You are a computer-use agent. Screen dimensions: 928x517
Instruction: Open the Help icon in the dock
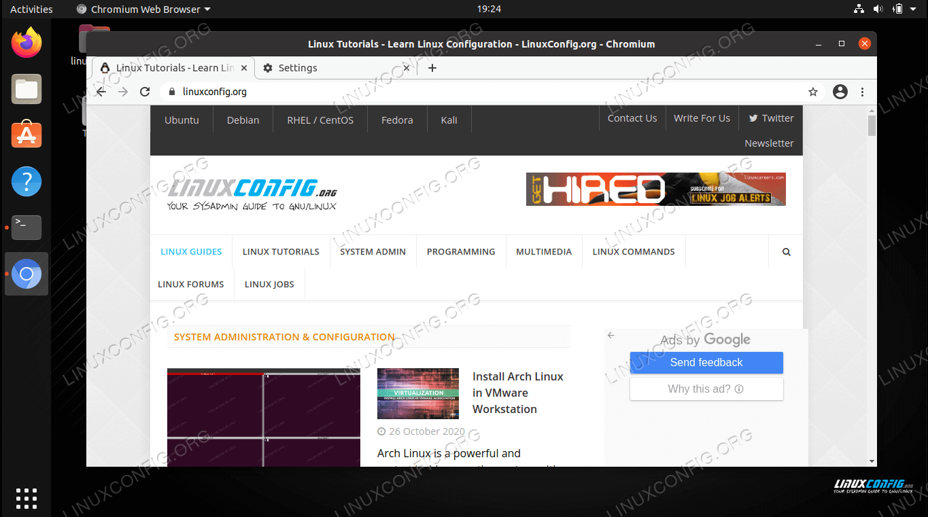click(x=27, y=181)
